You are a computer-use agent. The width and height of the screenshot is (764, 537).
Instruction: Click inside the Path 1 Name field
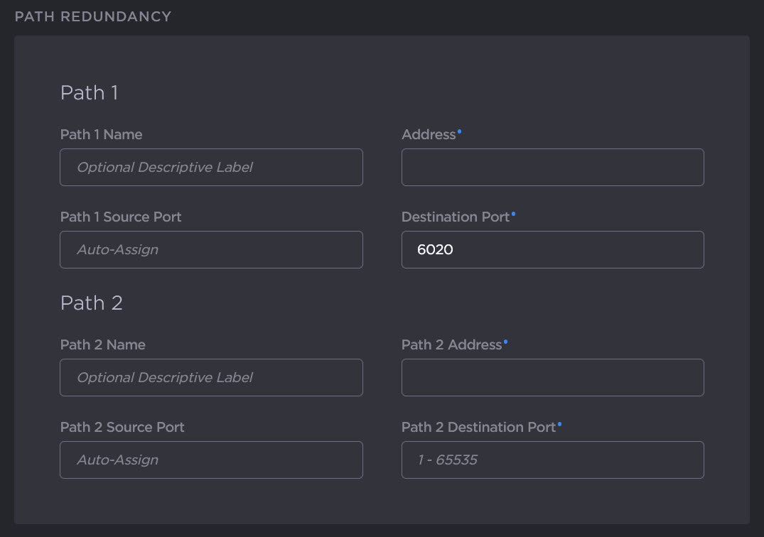coord(211,167)
